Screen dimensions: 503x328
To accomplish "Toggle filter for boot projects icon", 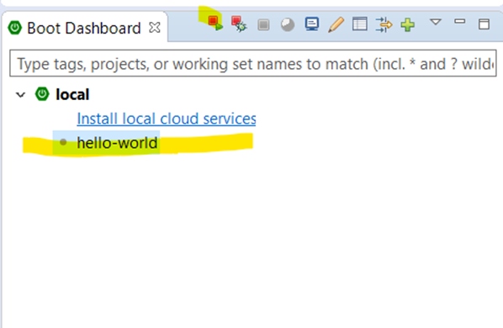I will [384, 24].
